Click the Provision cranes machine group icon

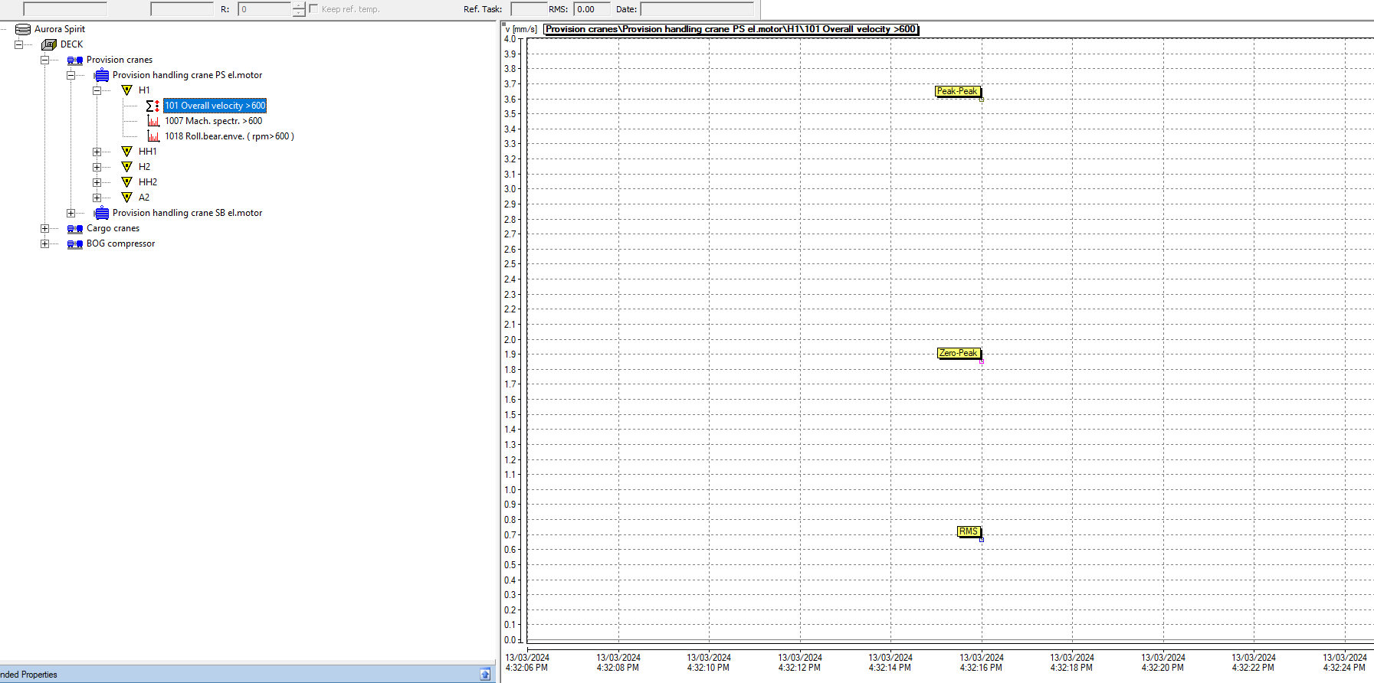tap(75, 60)
